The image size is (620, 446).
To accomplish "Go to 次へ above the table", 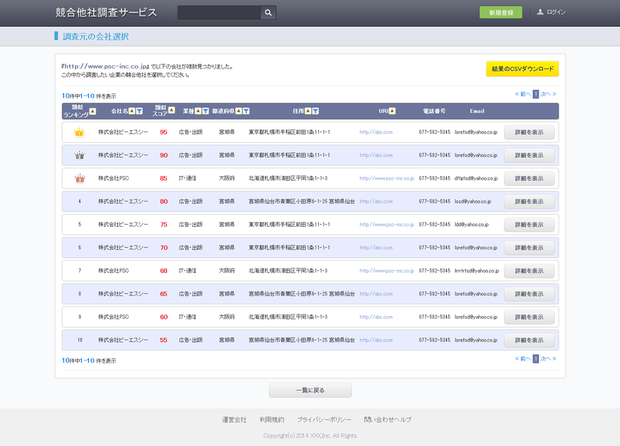I will [x=549, y=94].
